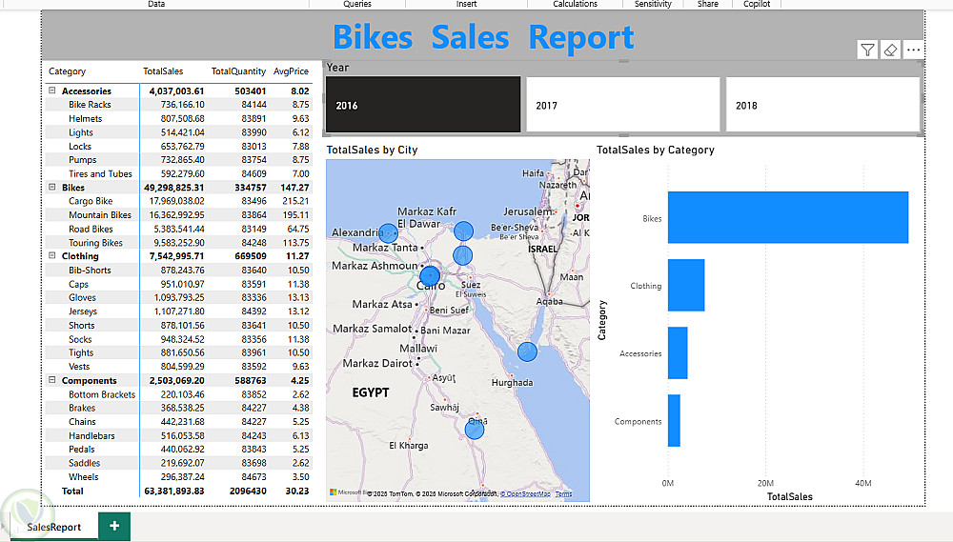Screen dimensions: 953x542
Task: Click the map bubble near Alexandria
Action: [388, 233]
